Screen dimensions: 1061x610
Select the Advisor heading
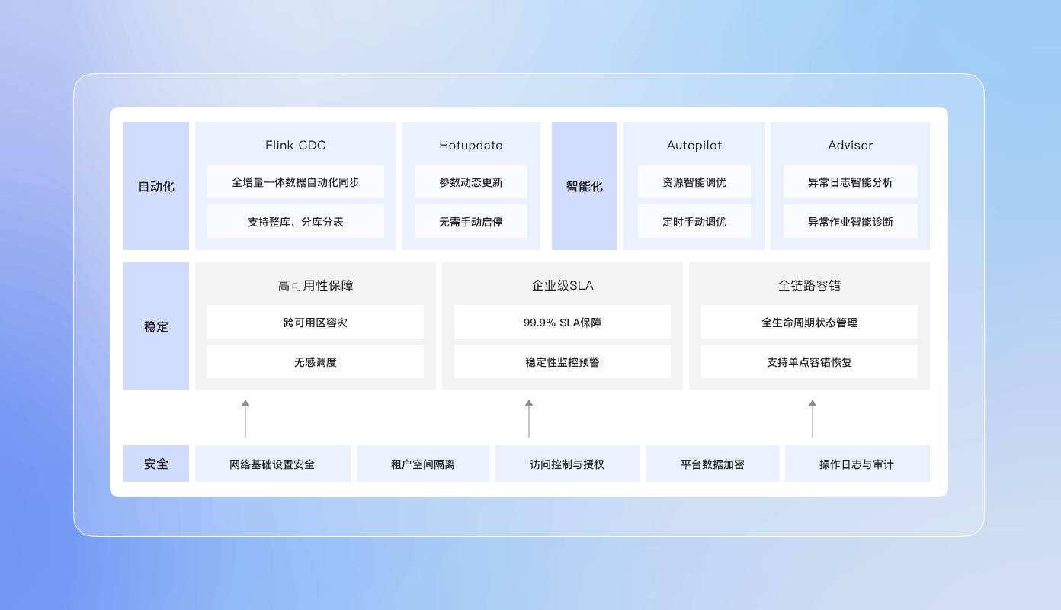pos(851,145)
